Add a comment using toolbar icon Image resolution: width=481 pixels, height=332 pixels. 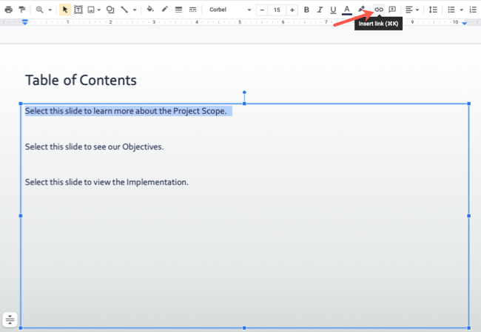tap(392, 10)
